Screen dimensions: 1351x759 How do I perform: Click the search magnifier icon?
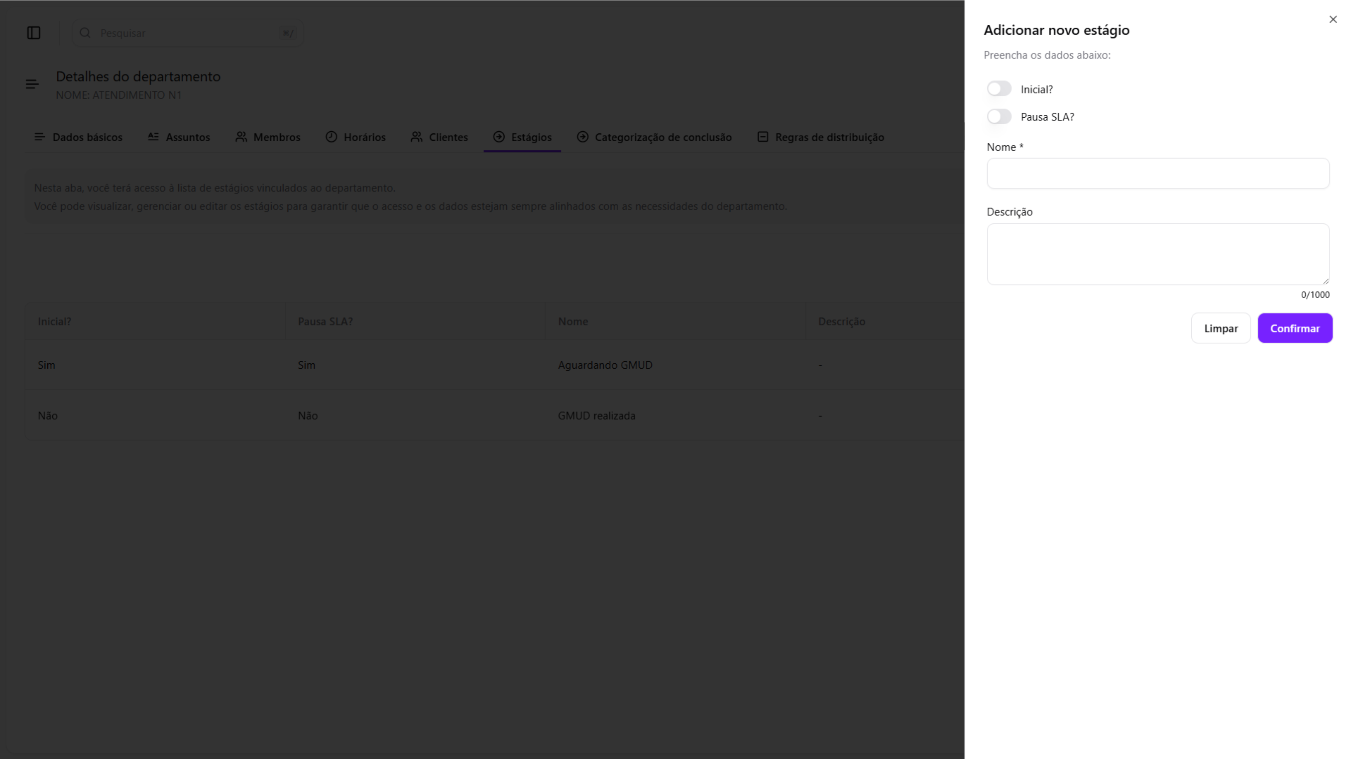pos(85,33)
